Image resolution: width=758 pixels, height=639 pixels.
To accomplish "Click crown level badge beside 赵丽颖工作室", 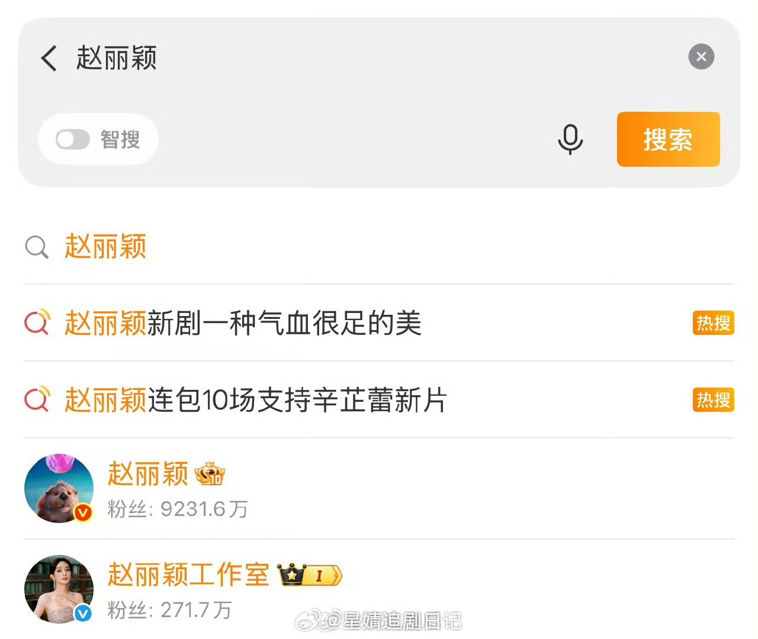I will click(310, 575).
